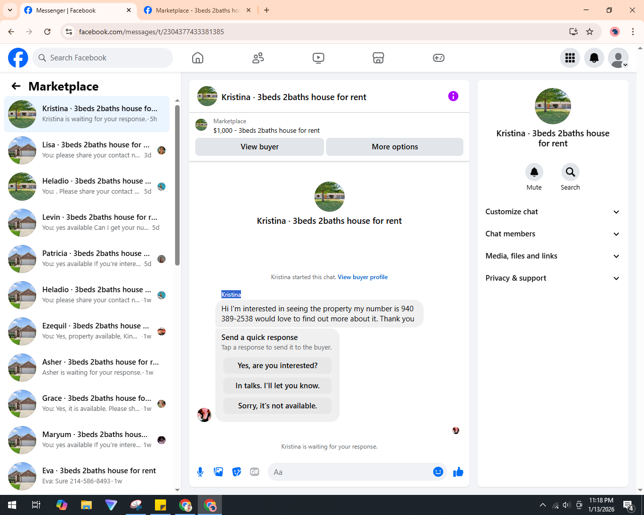Open the Lisa 3beds 2baths conversation
Image resolution: width=644 pixels, height=515 pixels.
click(87, 150)
